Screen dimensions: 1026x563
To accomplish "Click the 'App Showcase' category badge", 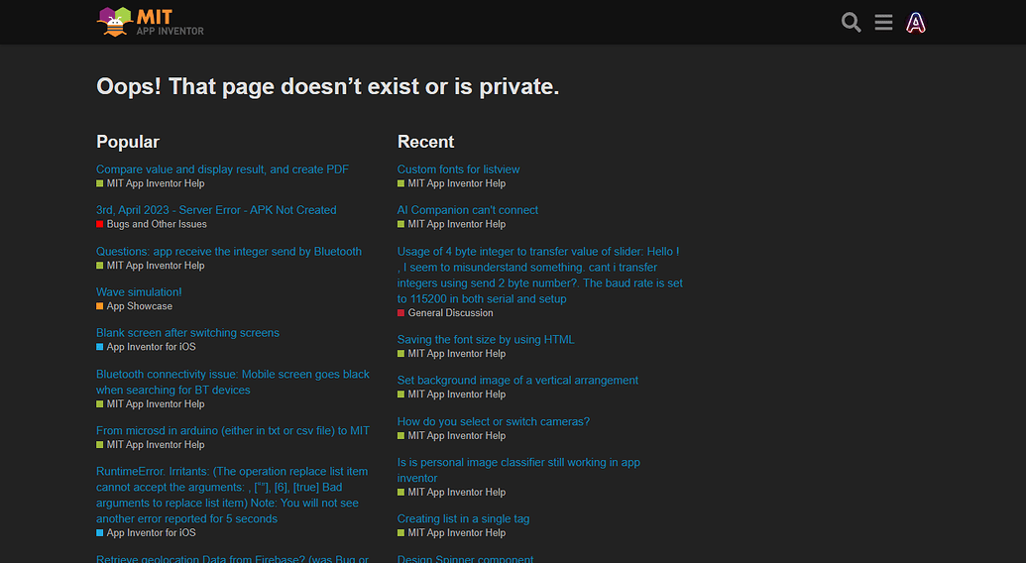I will pyautogui.click(x=139, y=306).
